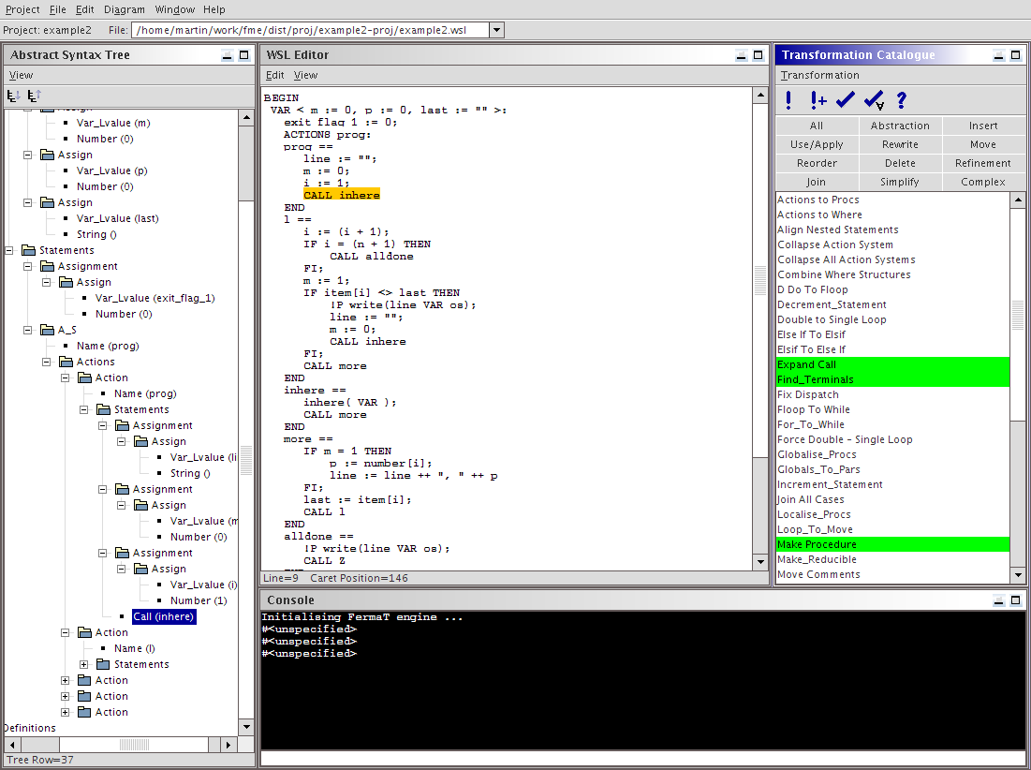Click the highlighted CALL inhere line in editor
This screenshot has height=770, width=1031.
pos(342,195)
